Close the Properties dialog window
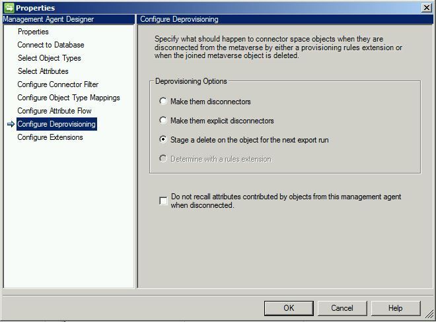 [x=427, y=7]
